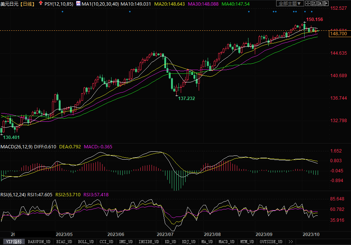Click the crosshair cursor icon in toolbar

click(308, 4)
